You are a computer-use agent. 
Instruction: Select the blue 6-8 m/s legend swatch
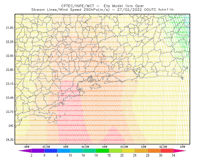tap(51, 151)
